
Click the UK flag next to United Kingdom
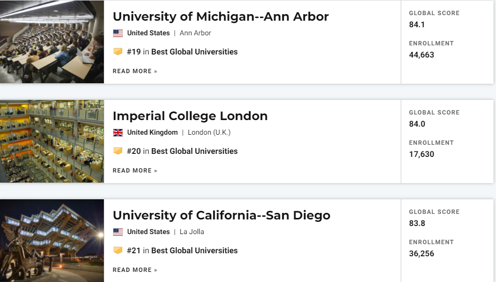(x=117, y=133)
